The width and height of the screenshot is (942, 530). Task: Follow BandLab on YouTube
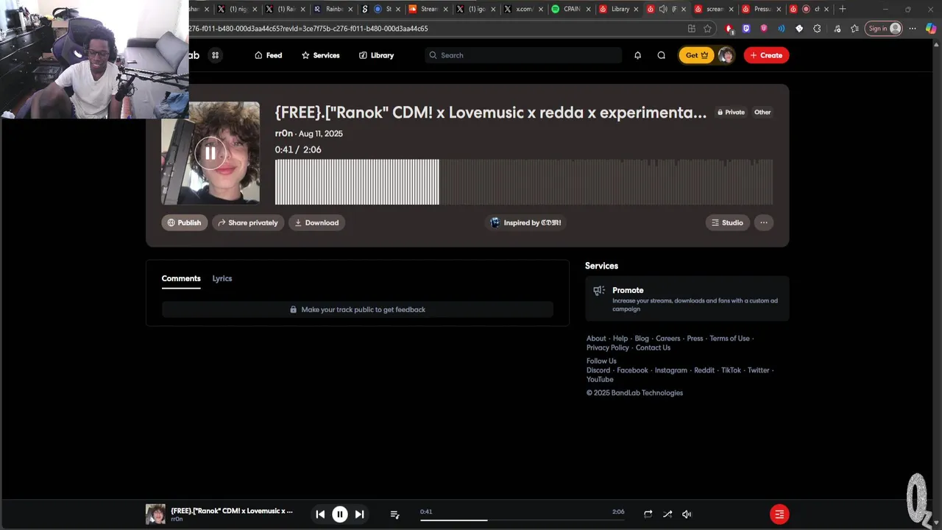point(600,379)
